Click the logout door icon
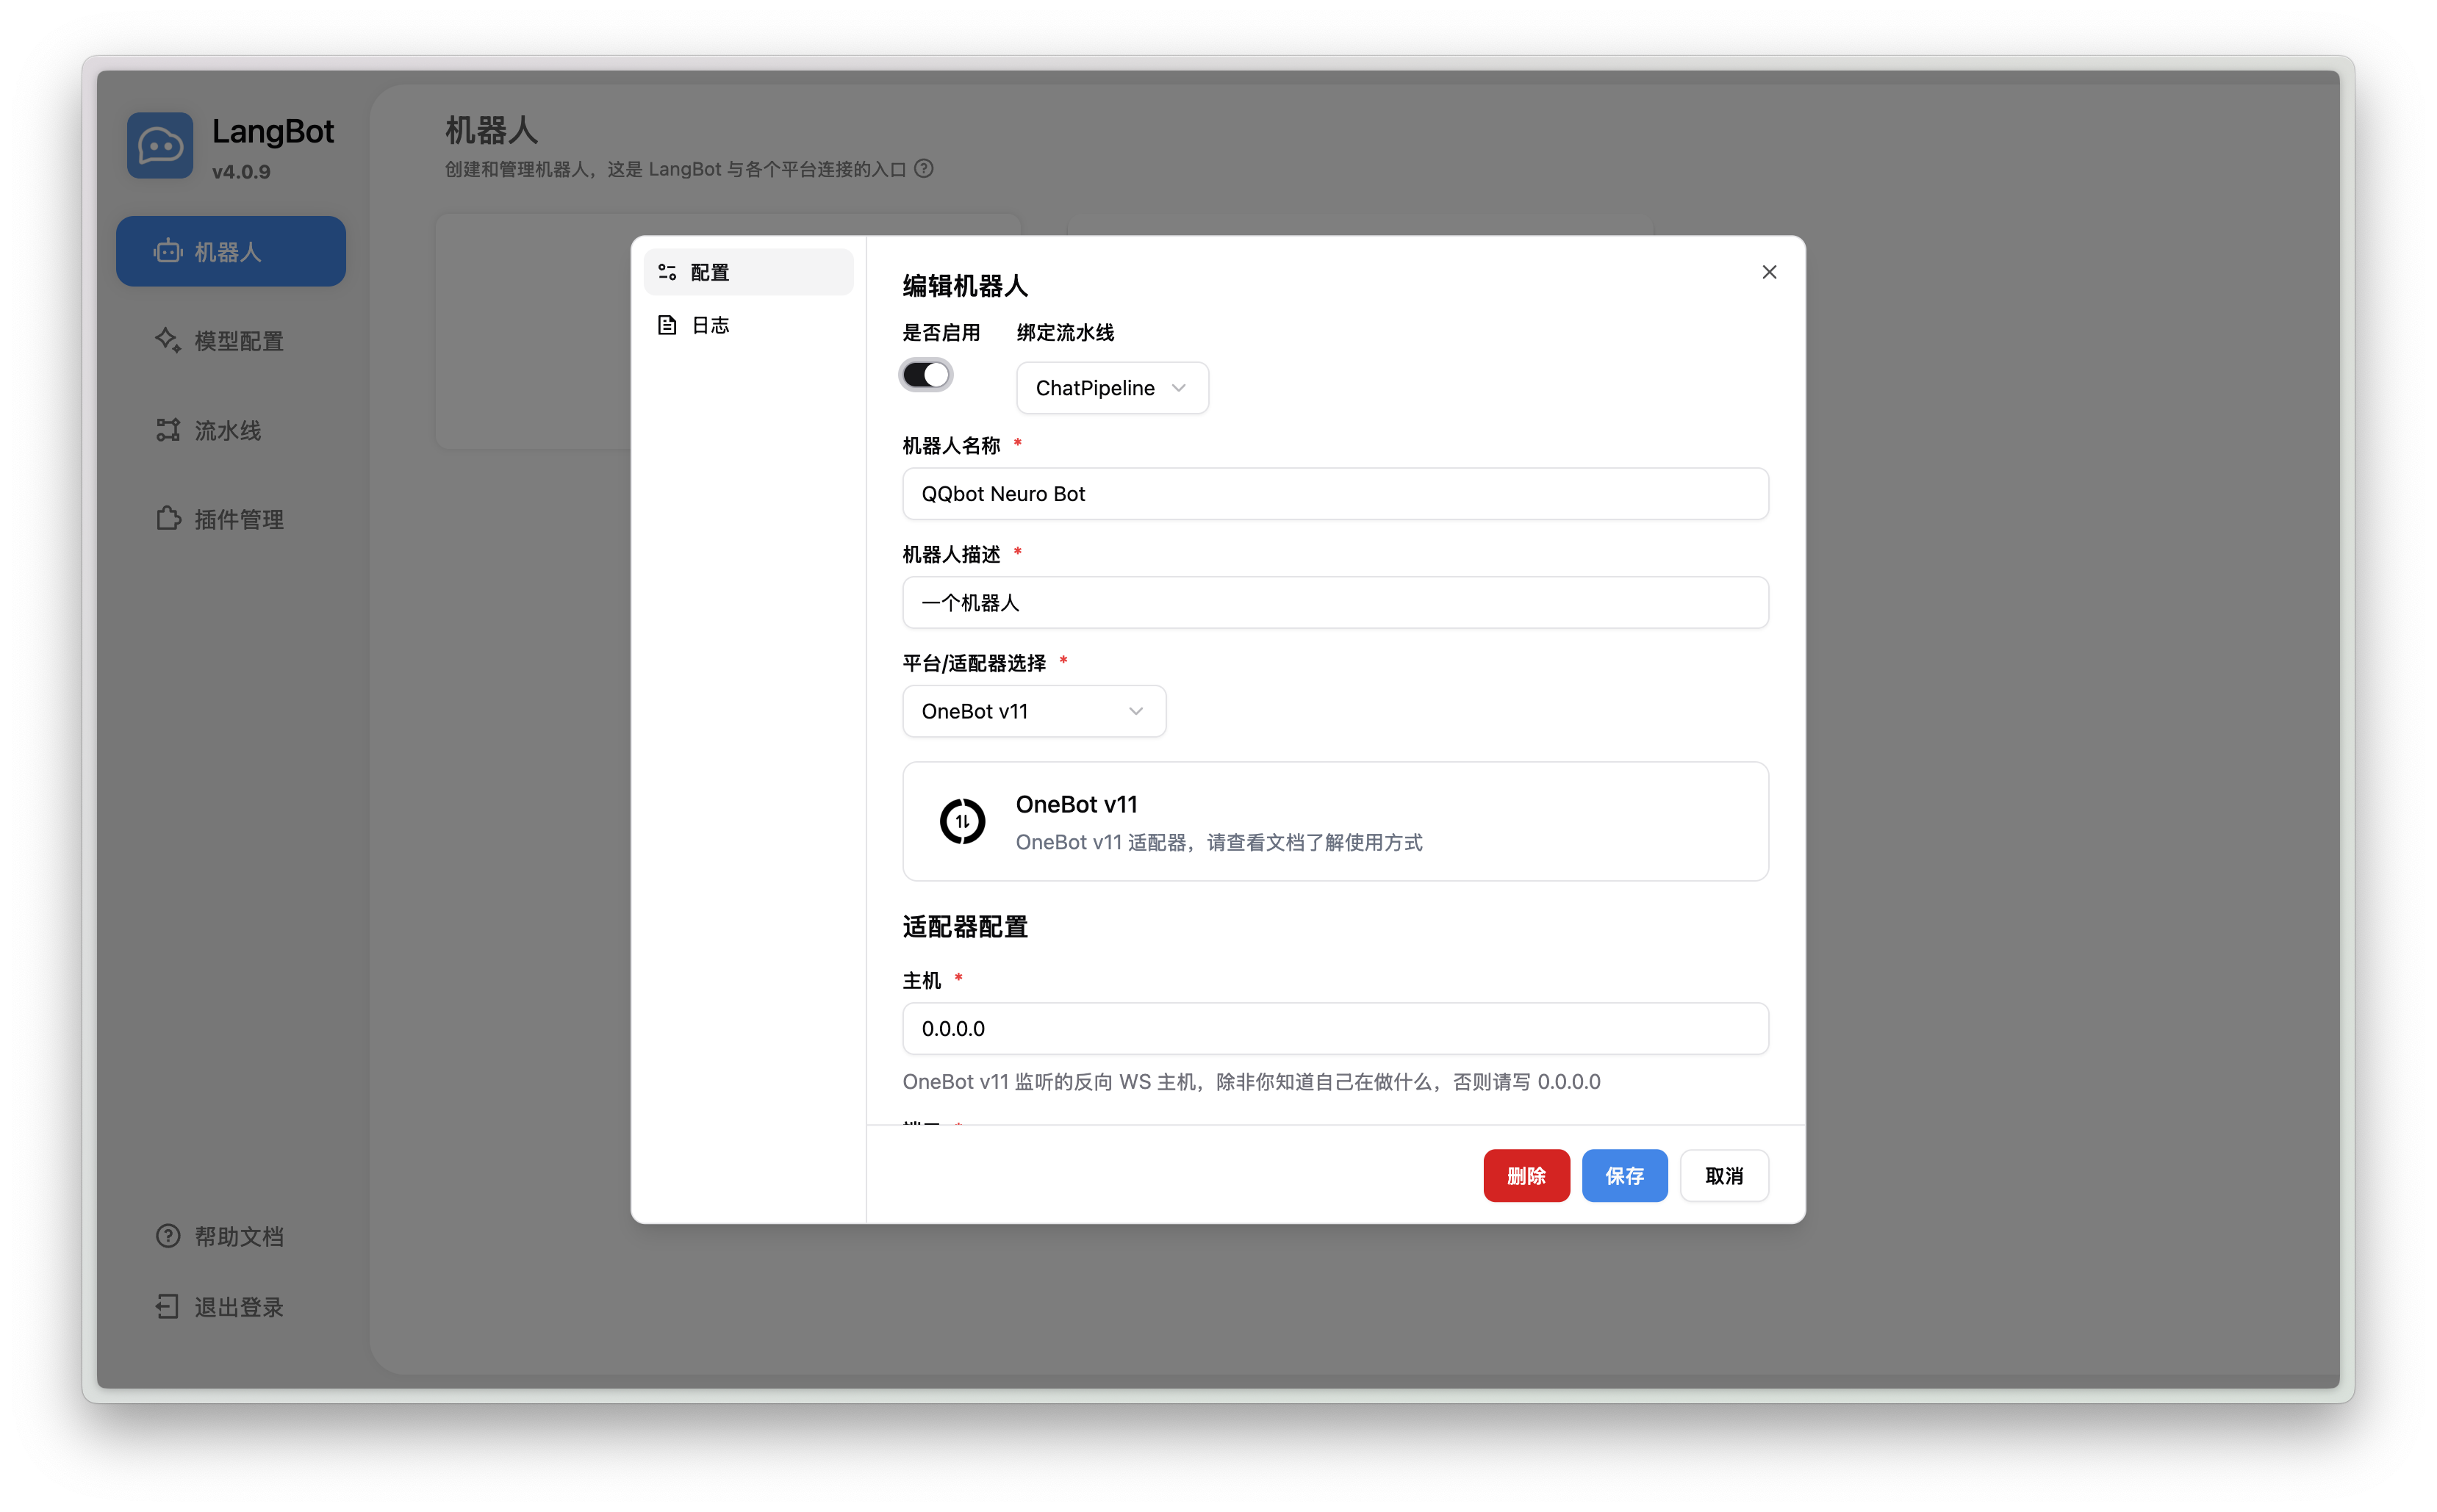Image resolution: width=2437 pixels, height=1512 pixels. tap(167, 1307)
